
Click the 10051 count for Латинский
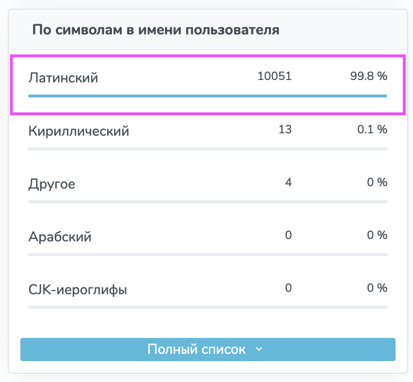click(274, 76)
